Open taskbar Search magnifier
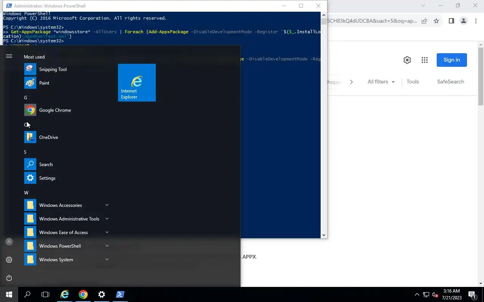 click(27, 294)
